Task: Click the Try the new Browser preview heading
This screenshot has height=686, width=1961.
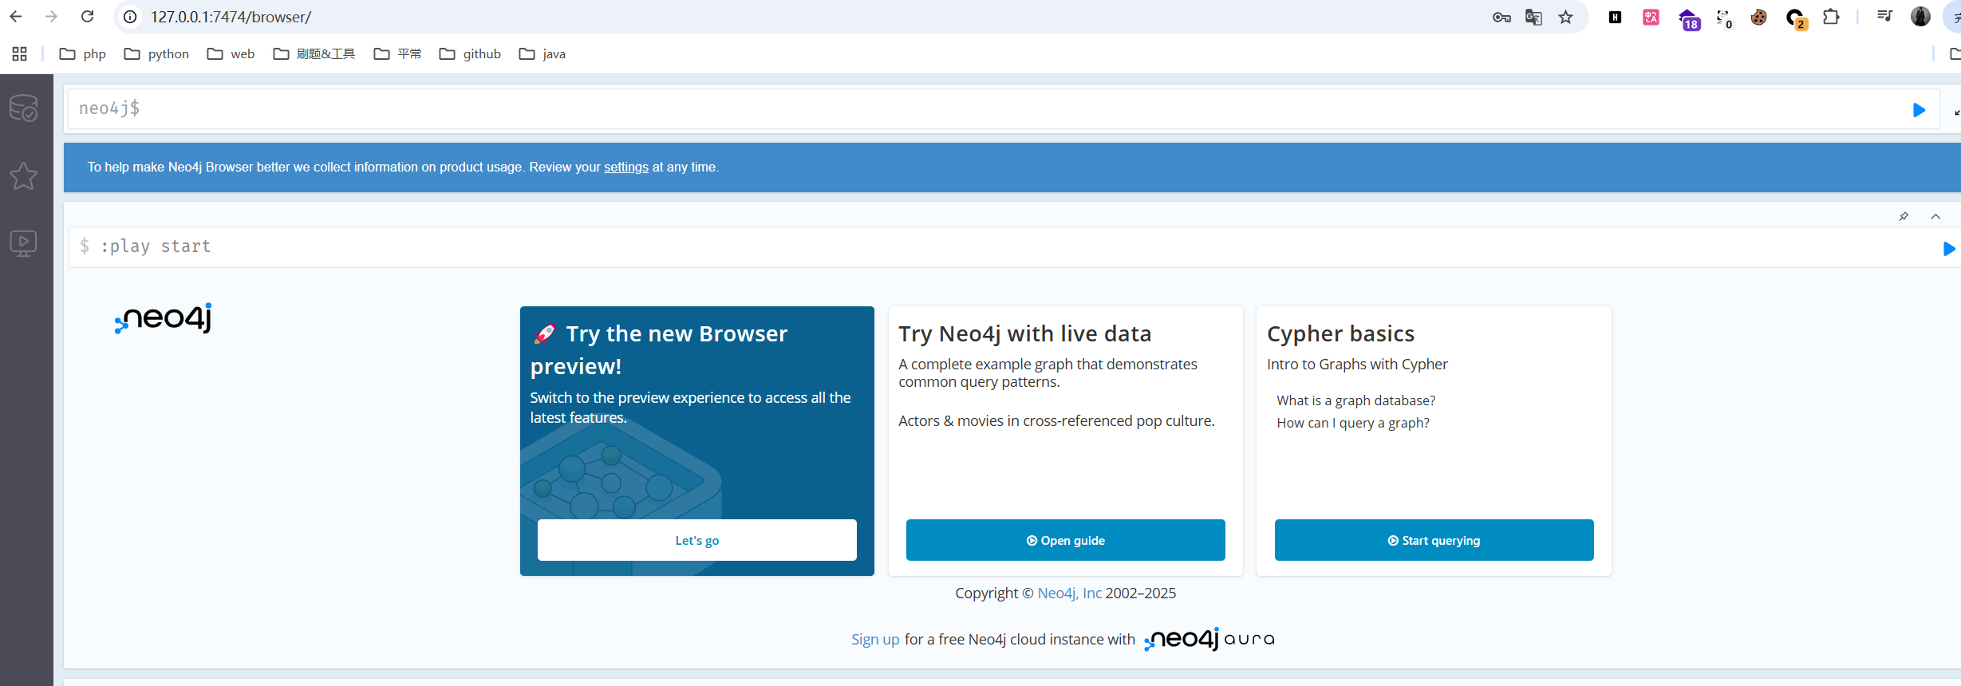Action: click(x=660, y=349)
